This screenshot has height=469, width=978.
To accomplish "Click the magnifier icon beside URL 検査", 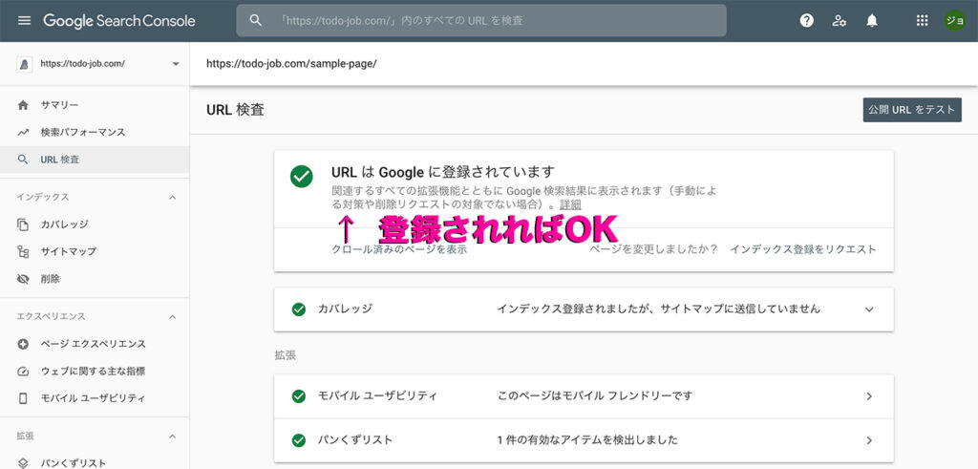I will click(x=23, y=160).
